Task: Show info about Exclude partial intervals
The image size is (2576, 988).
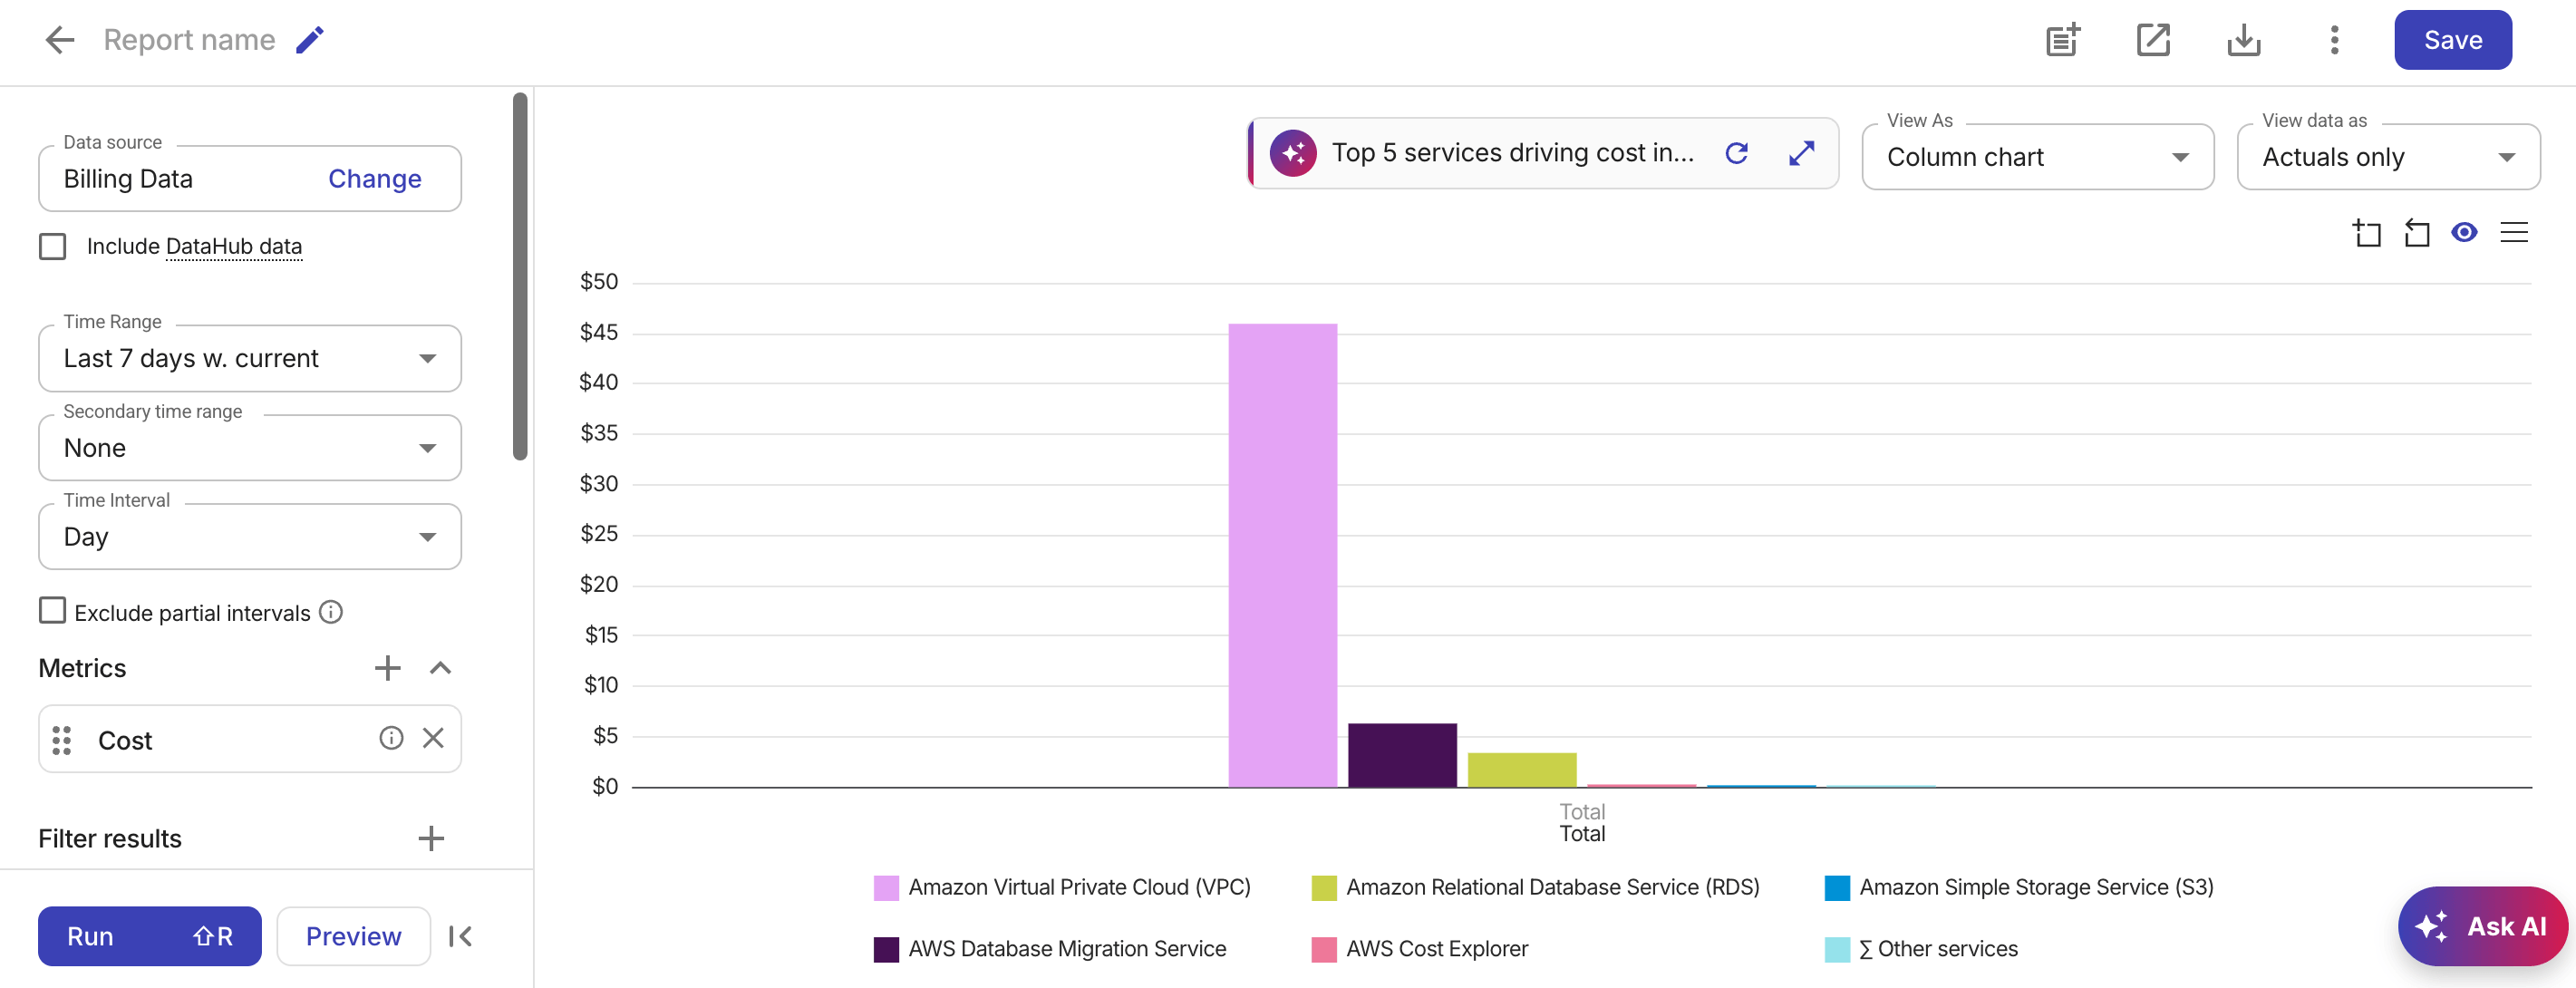Action: pyautogui.click(x=331, y=612)
